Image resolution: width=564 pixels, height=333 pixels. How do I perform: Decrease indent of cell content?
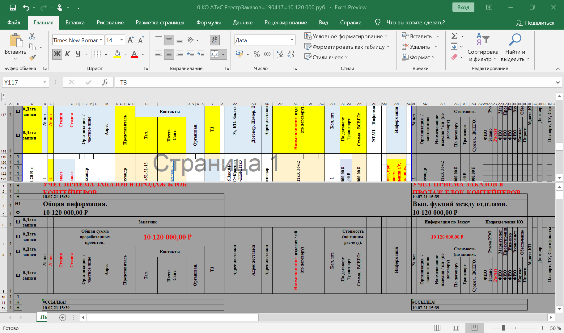pos(190,54)
